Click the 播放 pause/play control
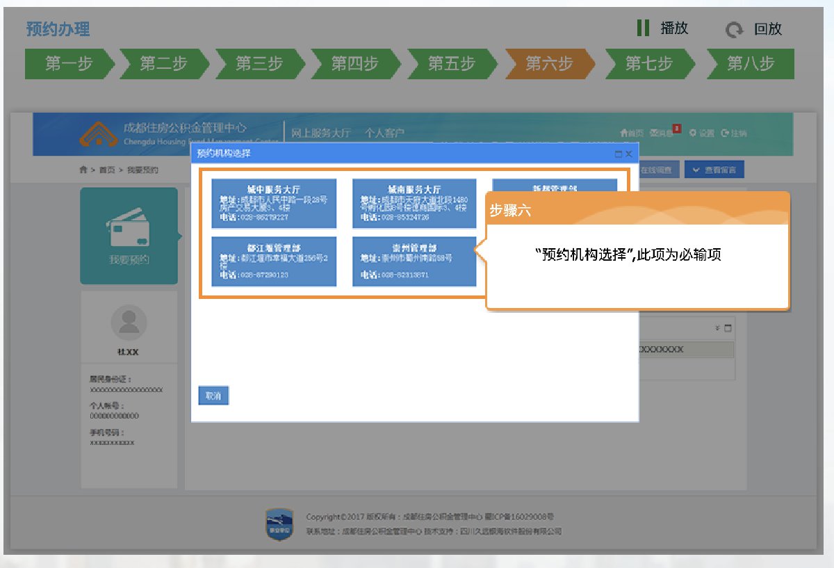This screenshot has height=568, width=834. coord(662,29)
